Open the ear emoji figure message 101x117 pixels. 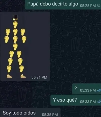[x=25, y=46]
